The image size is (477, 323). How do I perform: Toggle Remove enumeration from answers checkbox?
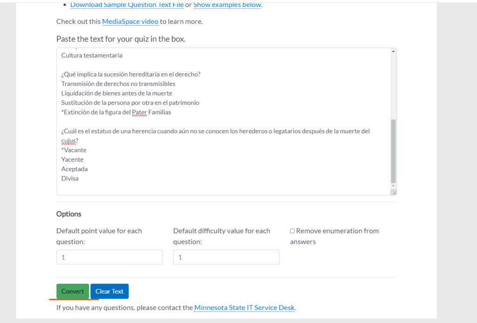293,231
